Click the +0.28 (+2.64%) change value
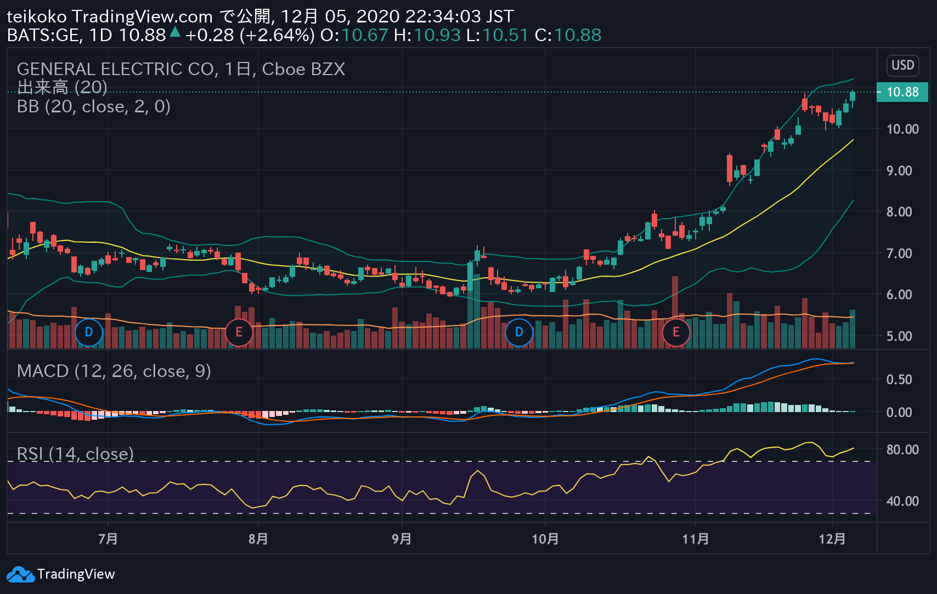The image size is (937, 594). [250, 35]
